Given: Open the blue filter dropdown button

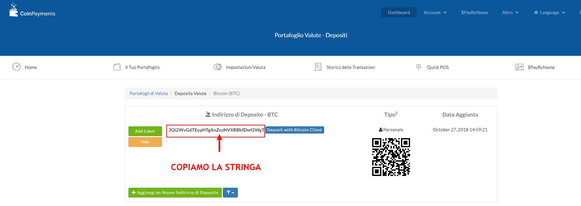Looking at the screenshot, I should tap(230, 193).
